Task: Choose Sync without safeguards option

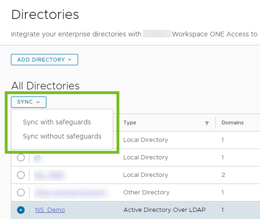Action: 62,136
